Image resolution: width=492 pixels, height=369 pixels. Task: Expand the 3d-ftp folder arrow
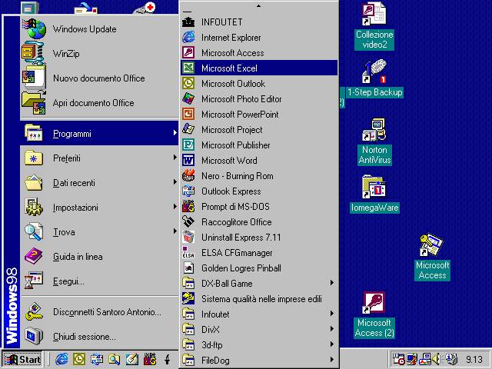pyautogui.click(x=331, y=344)
